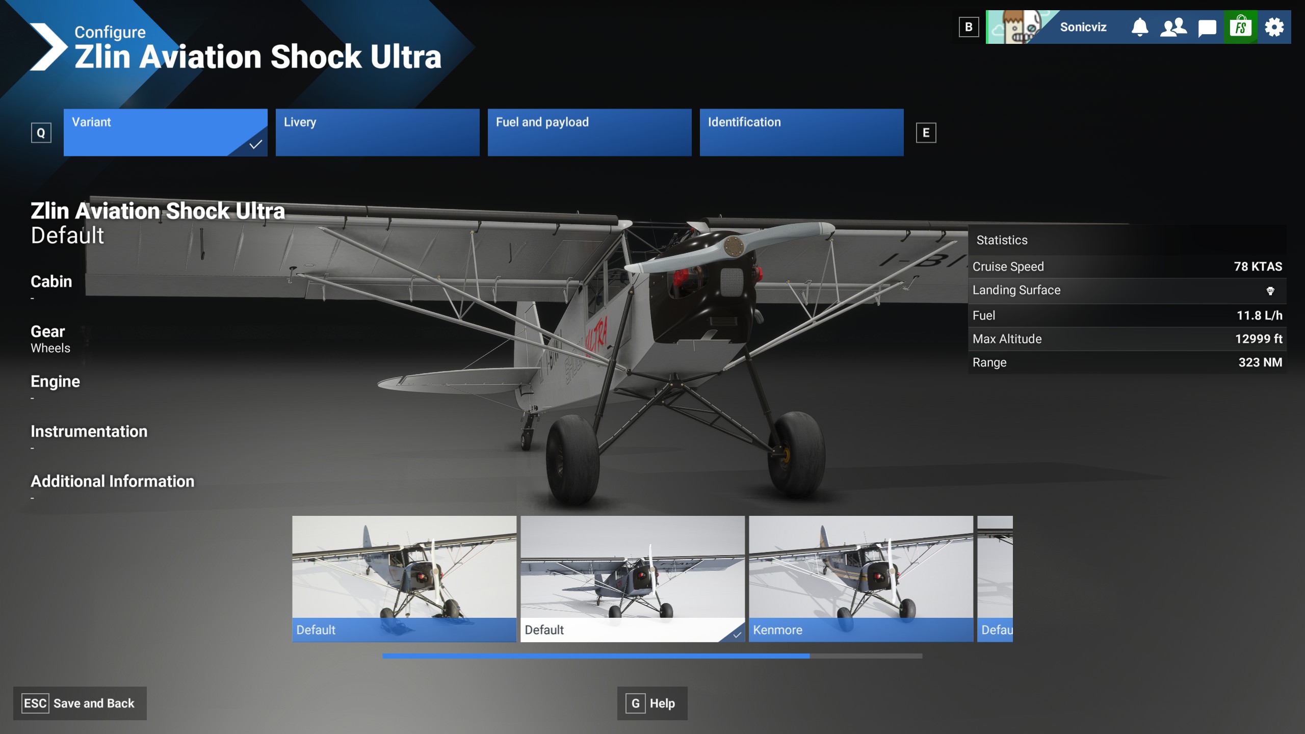The width and height of the screenshot is (1305, 734).
Task: Click the Configure page title text
Action: (x=110, y=32)
